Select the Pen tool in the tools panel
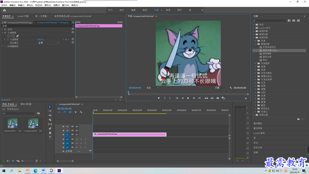 [x=50, y=129]
